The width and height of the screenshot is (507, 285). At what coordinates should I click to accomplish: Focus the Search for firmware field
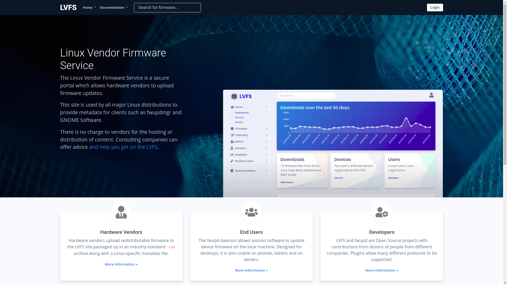click(167, 8)
